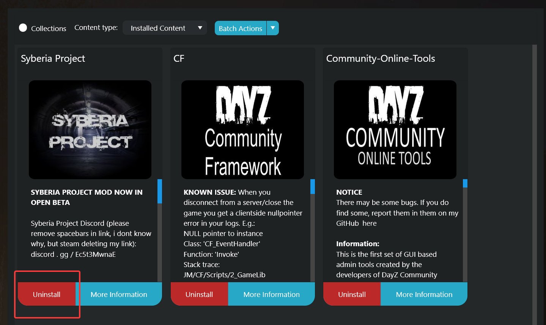Viewport: 546px width, 325px height.
Task: Click the Community-Online-Tools card title
Action: [381, 59]
